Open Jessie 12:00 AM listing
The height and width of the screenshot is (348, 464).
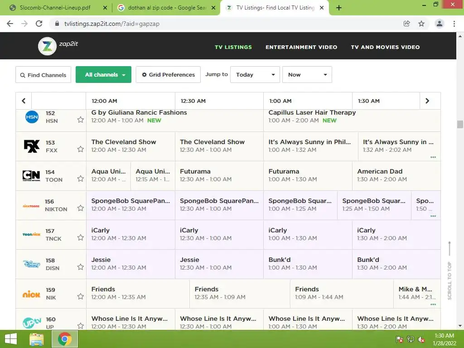click(x=131, y=264)
